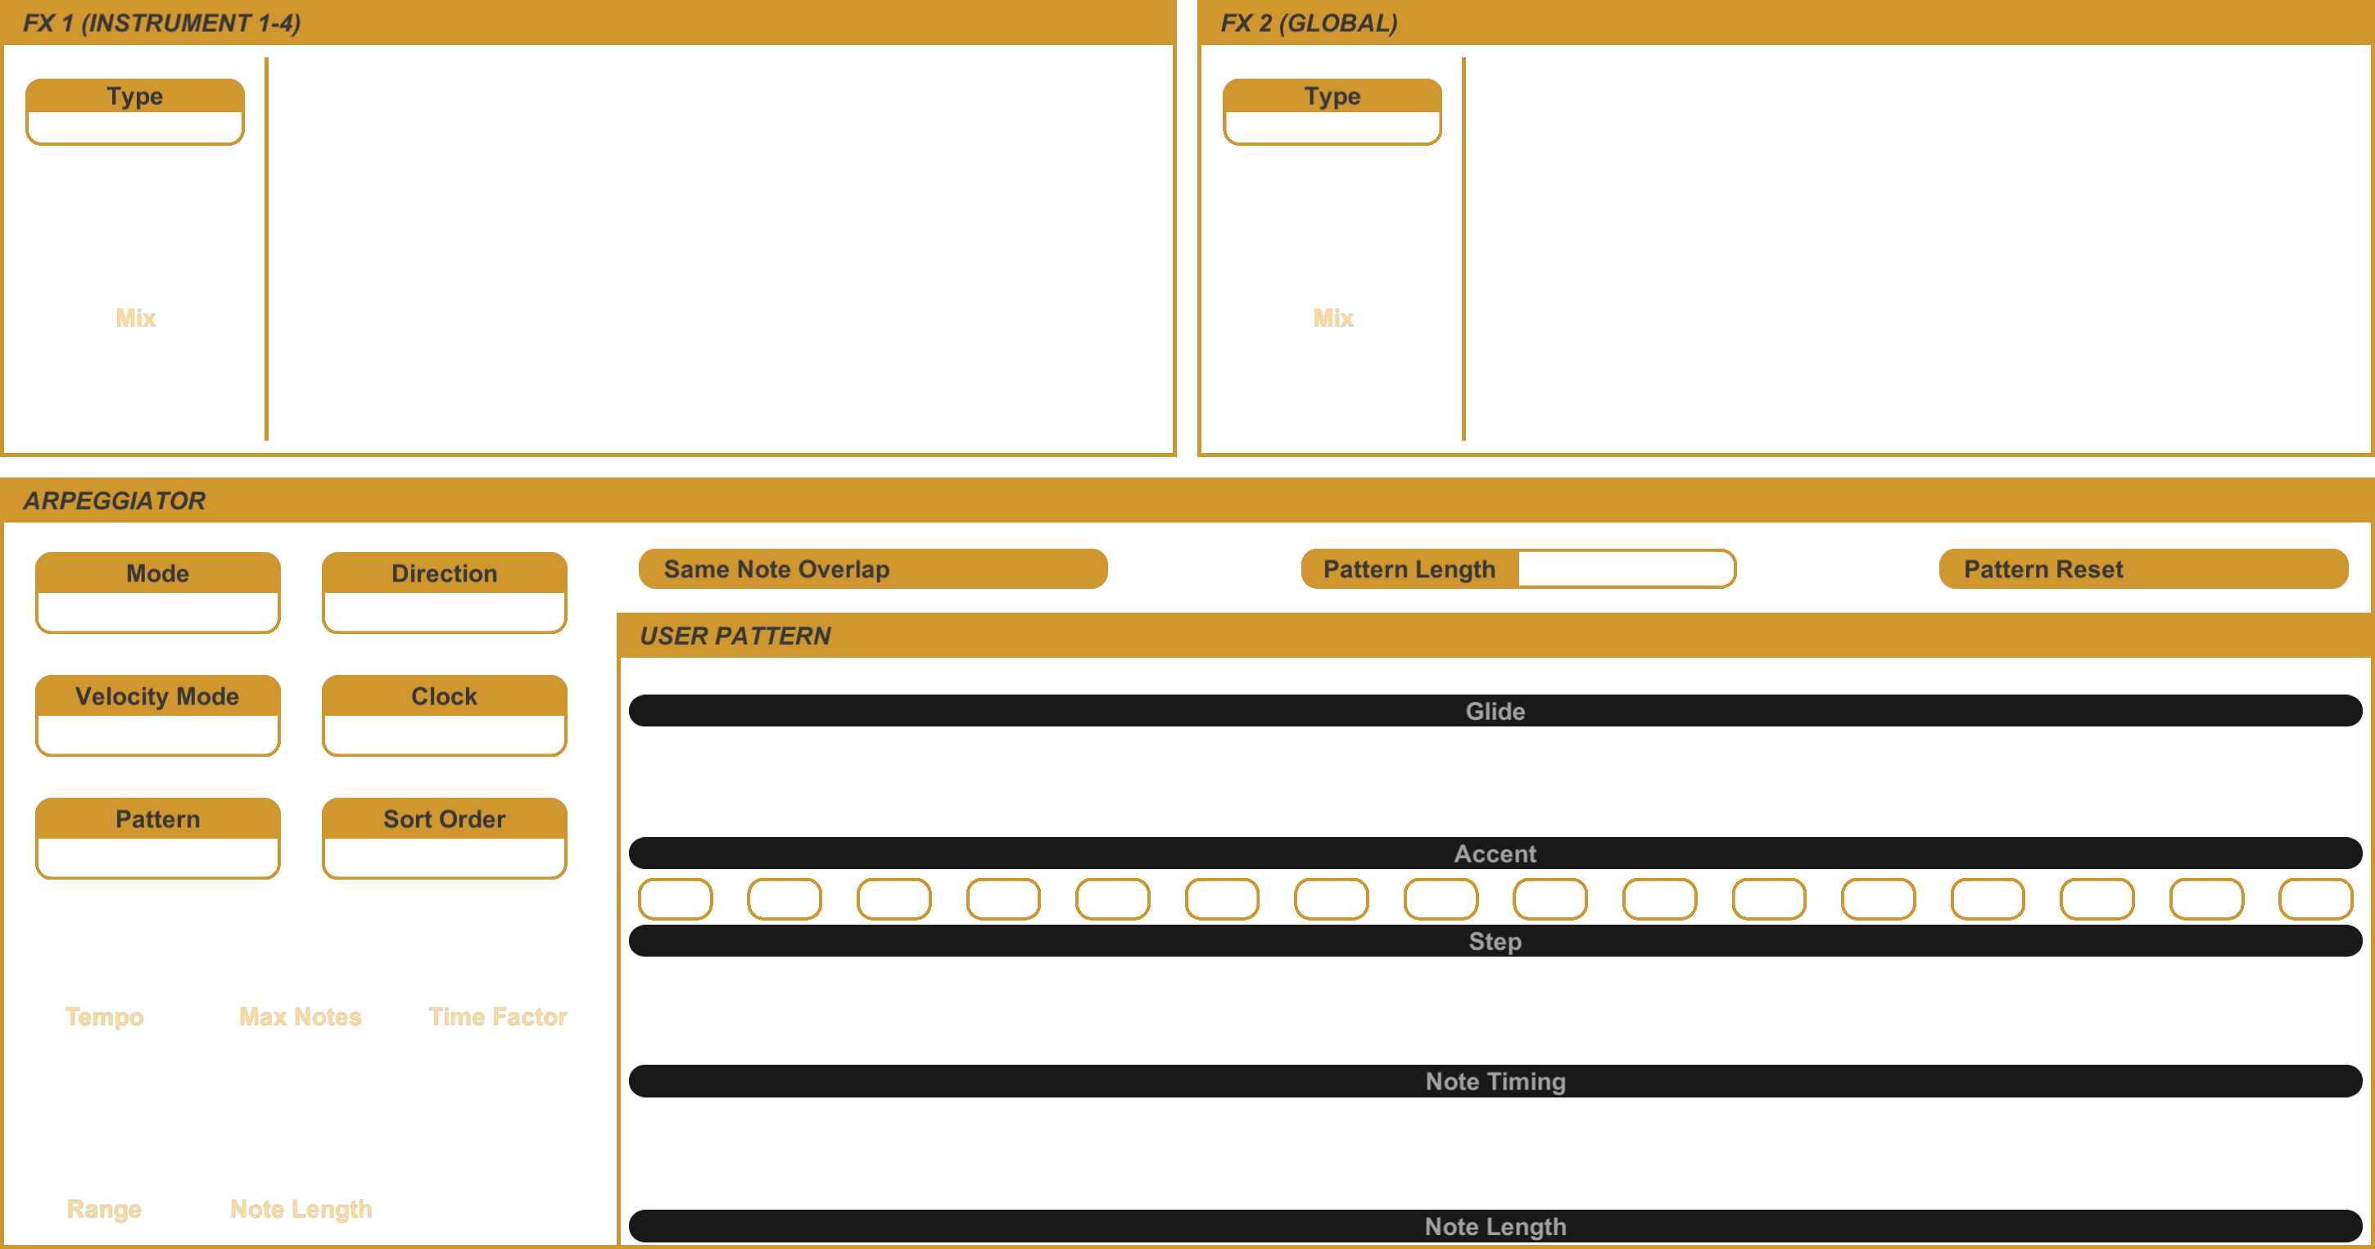Click the Note Timing bar

point(1495,1081)
